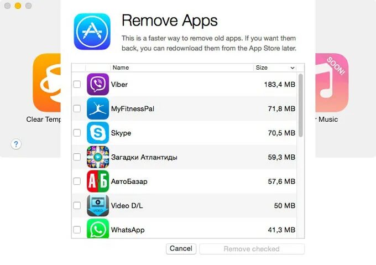The width and height of the screenshot is (376, 265).
Task: Toggle sort order via Size column chevron
Action: coord(293,68)
